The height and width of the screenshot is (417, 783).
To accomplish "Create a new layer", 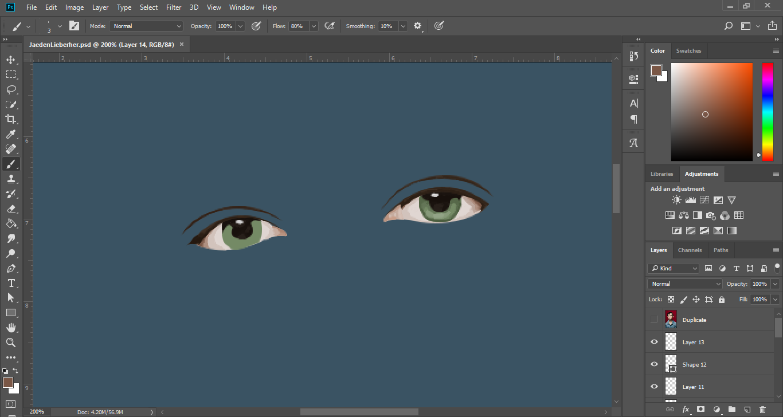I will tap(747, 410).
